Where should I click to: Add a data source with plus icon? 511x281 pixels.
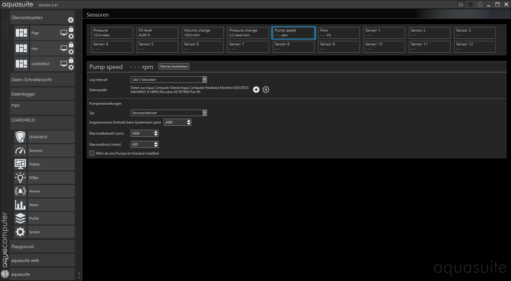256,90
